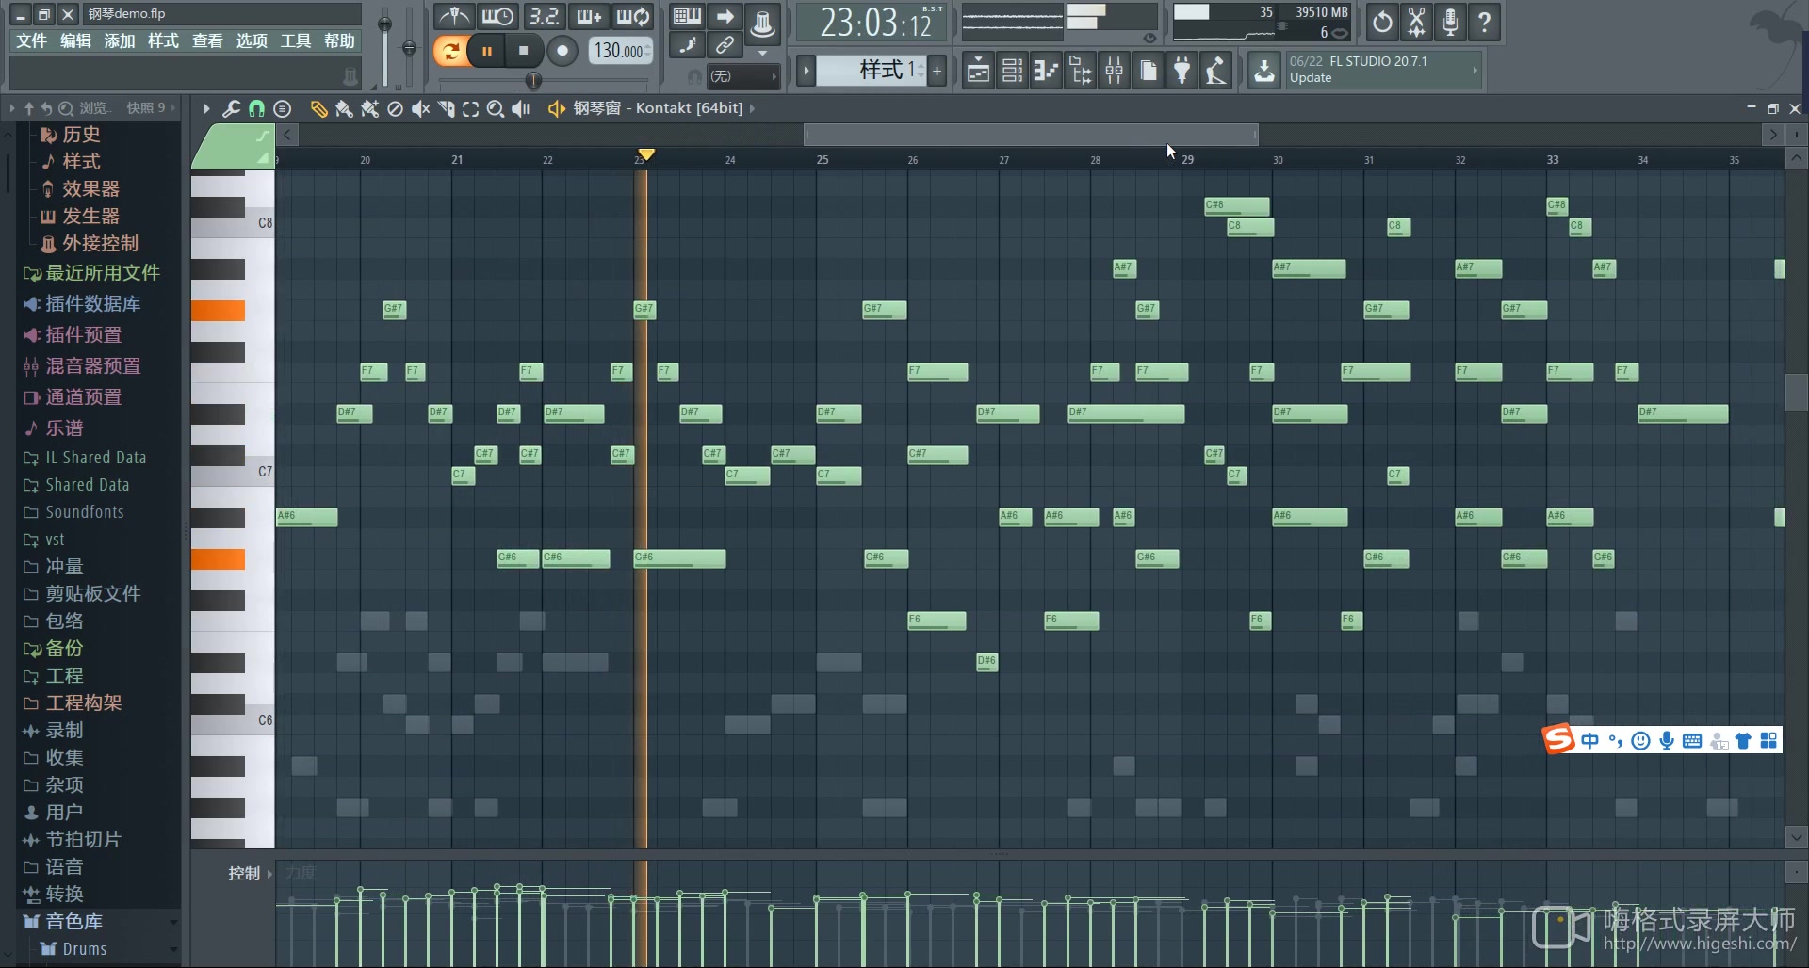The image size is (1809, 968).
Task: Open the 样式 1 pattern selector
Action: [872, 70]
